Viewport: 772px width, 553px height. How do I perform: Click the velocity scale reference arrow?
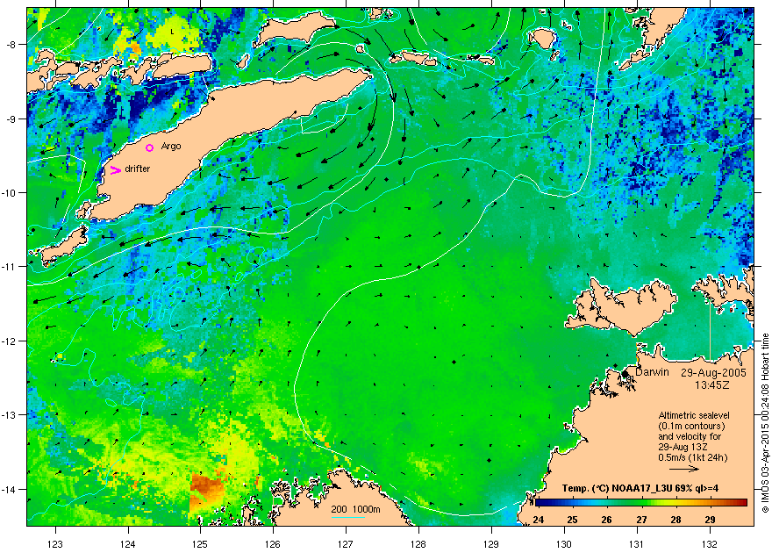[685, 469]
